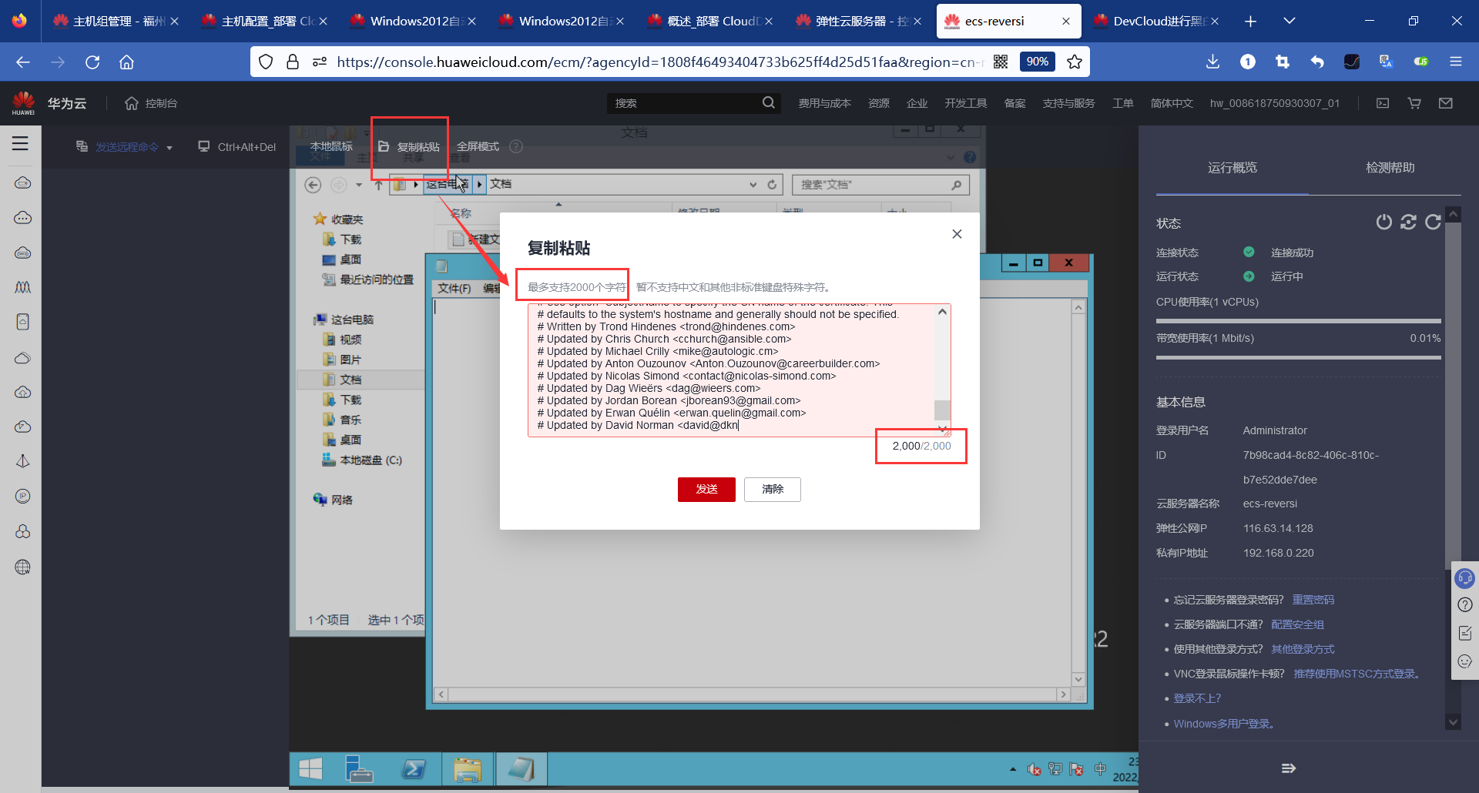The width and height of the screenshot is (1479, 793).
Task: Switch to the 运行概览 tab
Action: click(x=1232, y=168)
